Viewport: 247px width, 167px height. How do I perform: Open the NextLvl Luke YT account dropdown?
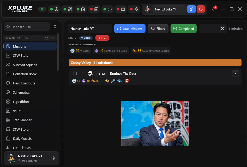(169, 9)
